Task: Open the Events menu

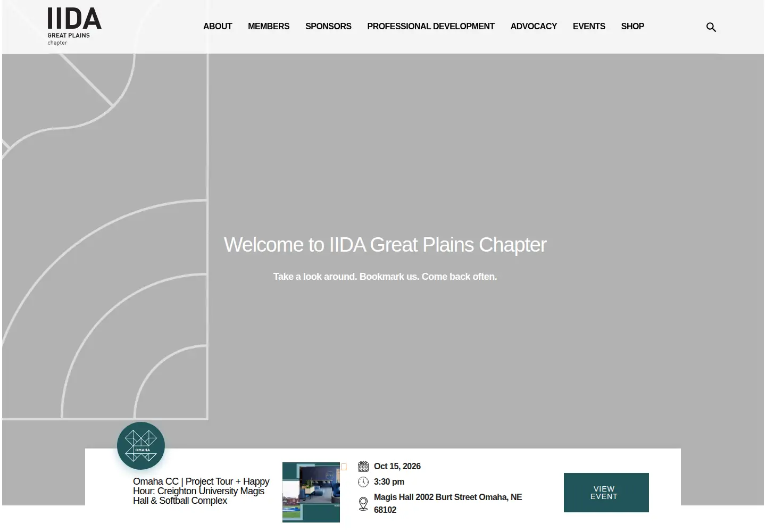Action: coord(589,26)
